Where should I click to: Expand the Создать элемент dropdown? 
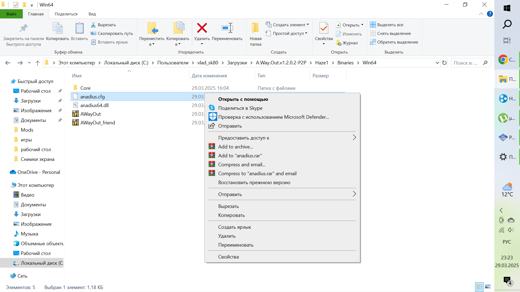[x=308, y=25]
